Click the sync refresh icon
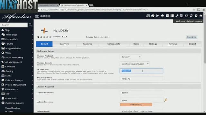206x115 pixels. tap(191, 16)
